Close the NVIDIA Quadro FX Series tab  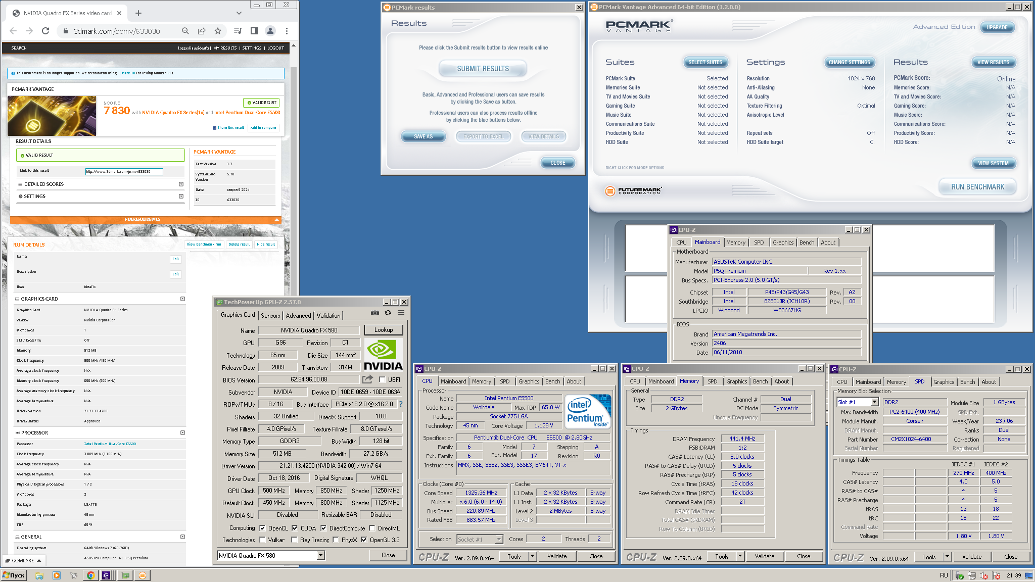tap(119, 13)
